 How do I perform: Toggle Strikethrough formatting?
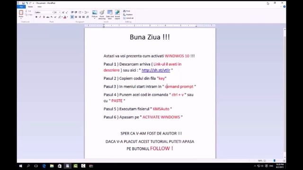[x=48, y=17]
